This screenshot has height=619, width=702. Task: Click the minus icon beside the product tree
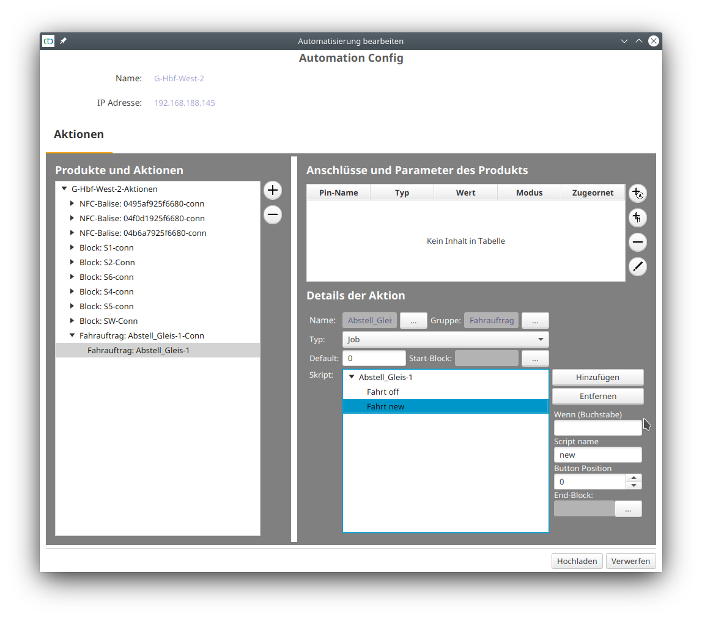(x=272, y=214)
